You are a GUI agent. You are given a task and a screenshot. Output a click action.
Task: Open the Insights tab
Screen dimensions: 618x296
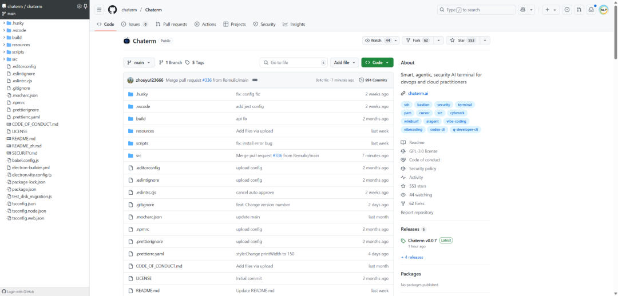[x=294, y=25]
